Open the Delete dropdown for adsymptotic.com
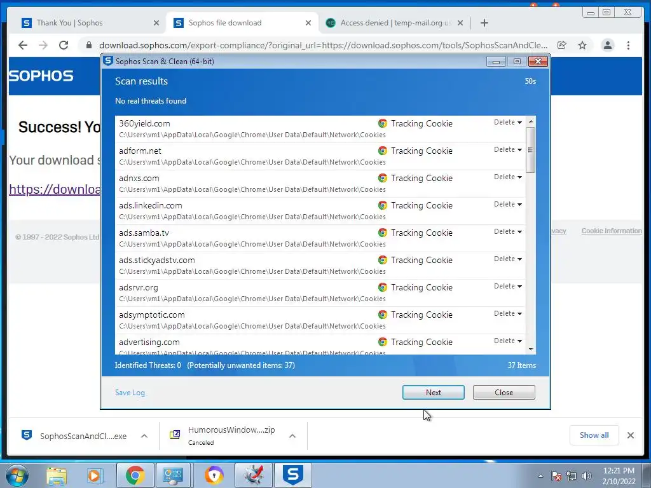Image resolution: width=651 pixels, height=488 pixels. click(508, 313)
